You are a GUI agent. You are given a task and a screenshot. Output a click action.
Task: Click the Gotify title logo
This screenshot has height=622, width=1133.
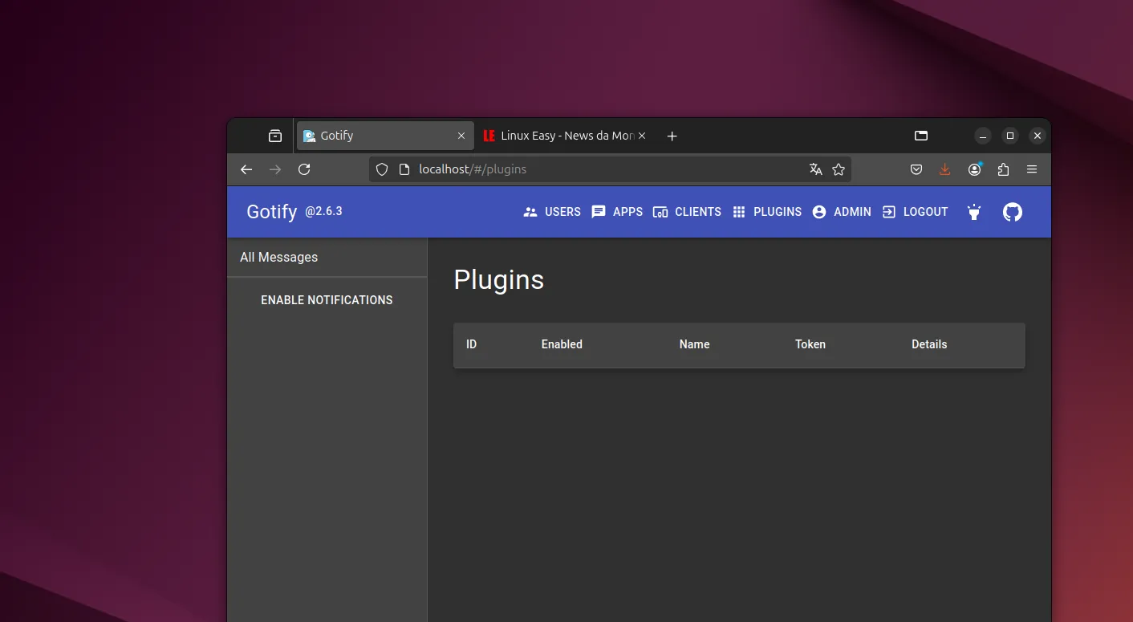point(271,212)
